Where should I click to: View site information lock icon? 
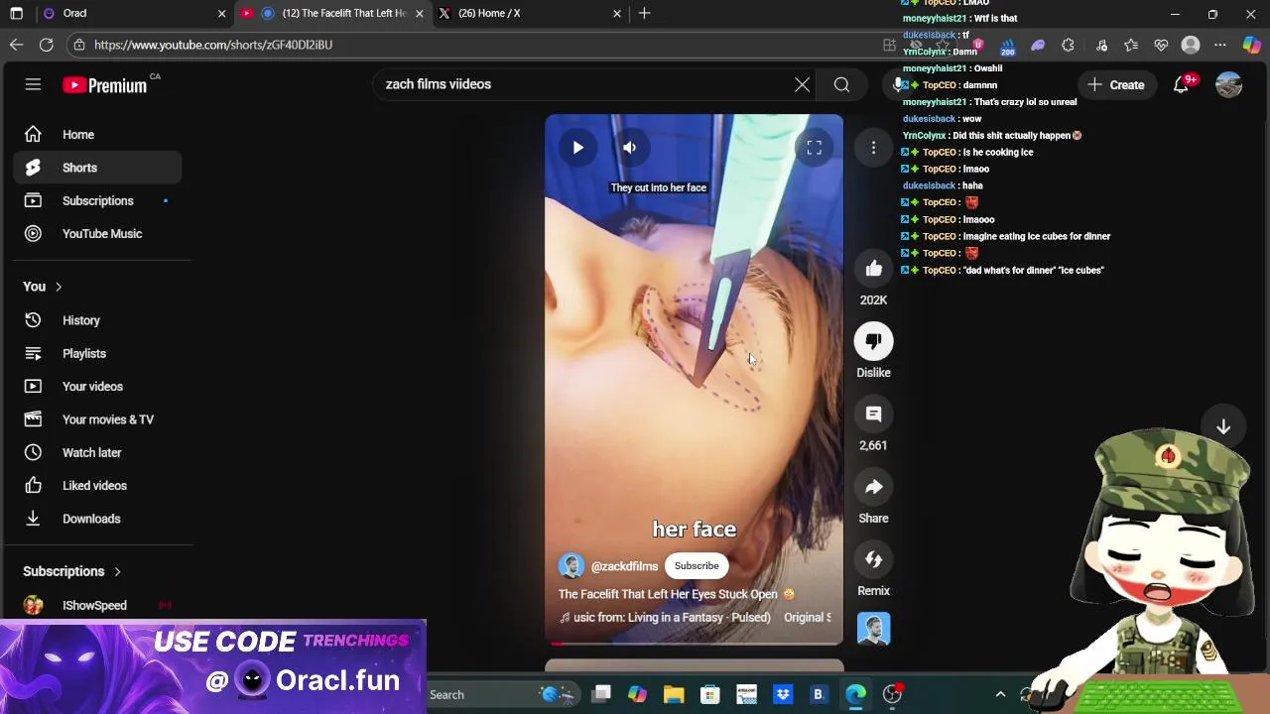(78, 45)
